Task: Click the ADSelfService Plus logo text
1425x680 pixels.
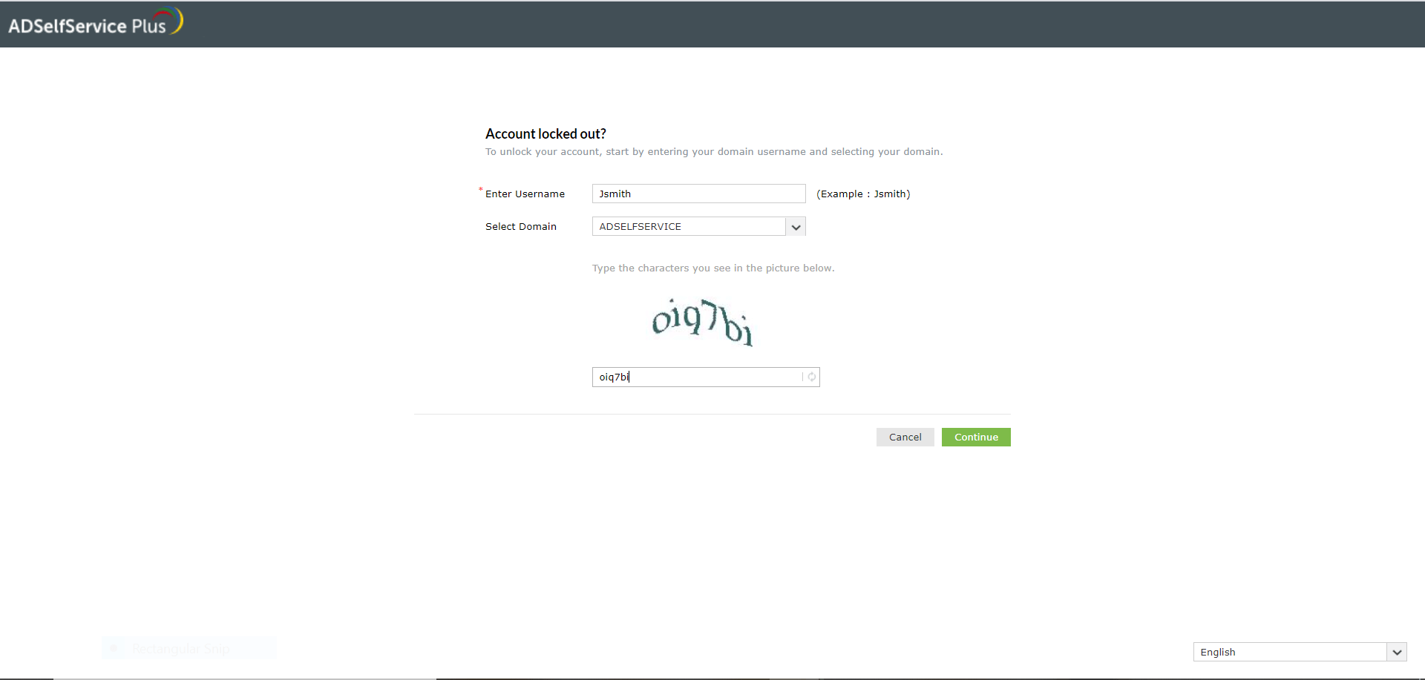Action: [x=87, y=26]
